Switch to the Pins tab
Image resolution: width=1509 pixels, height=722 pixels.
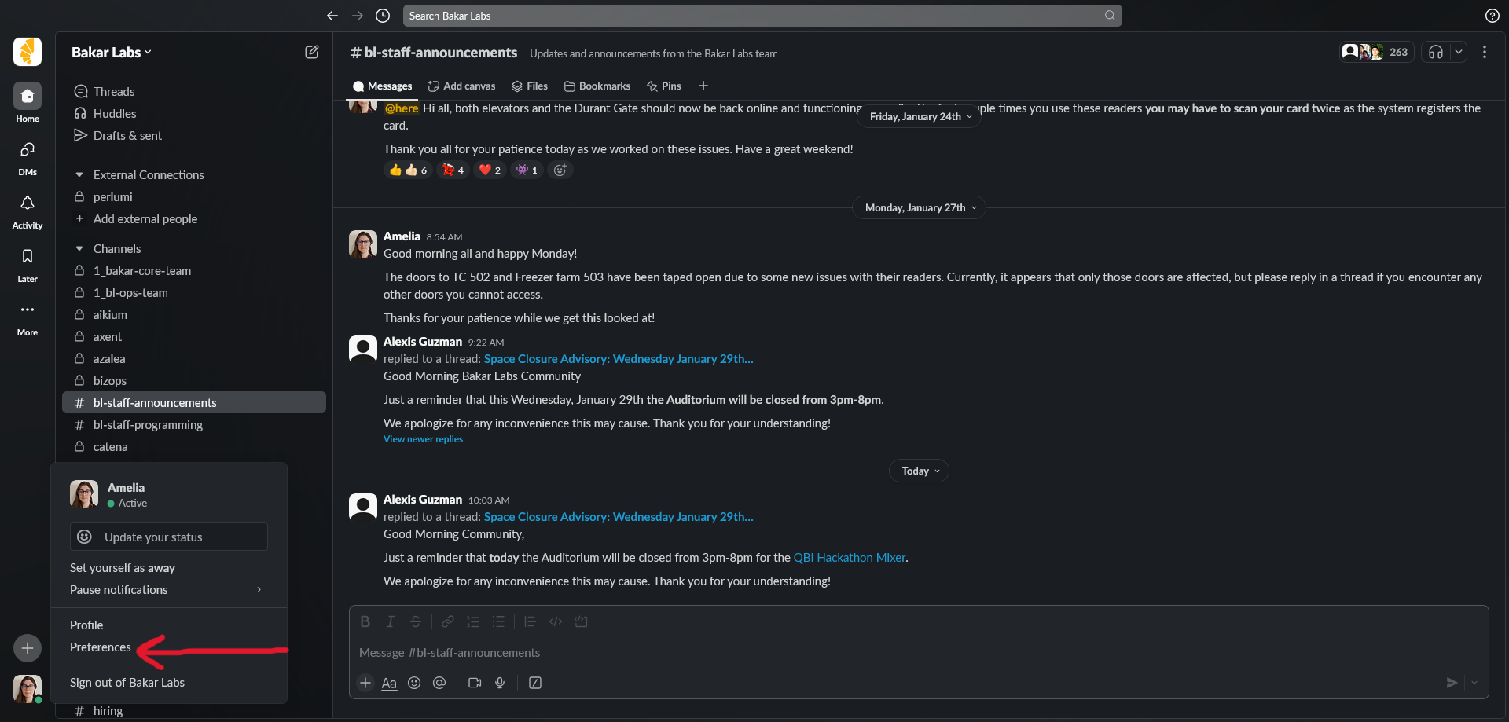664,86
